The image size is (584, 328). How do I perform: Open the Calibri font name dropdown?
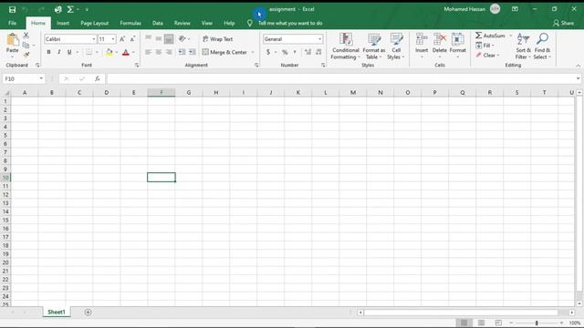(94, 39)
